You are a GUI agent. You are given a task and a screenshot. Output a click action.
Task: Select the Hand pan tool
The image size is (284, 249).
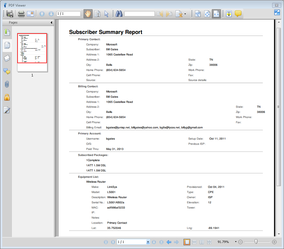click(x=88, y=14)
